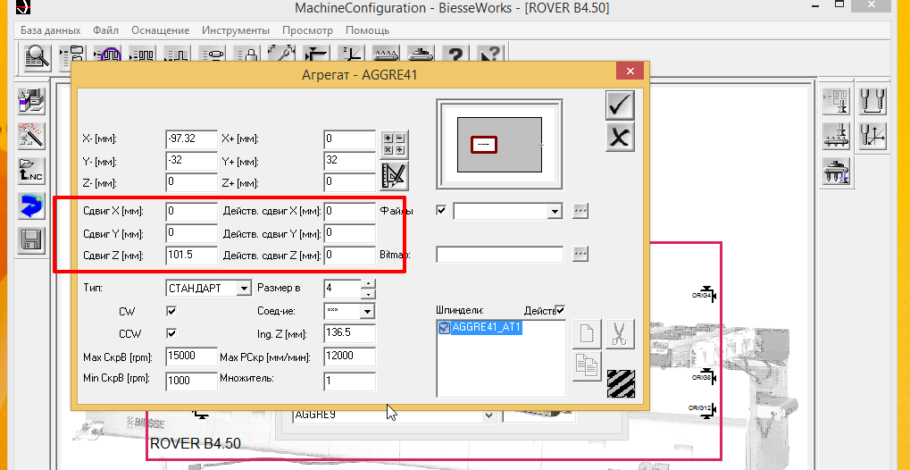Click the Min СкрВ [rpm] input field
The height and width of the screenshot is (470, 910).
(191, 380)
